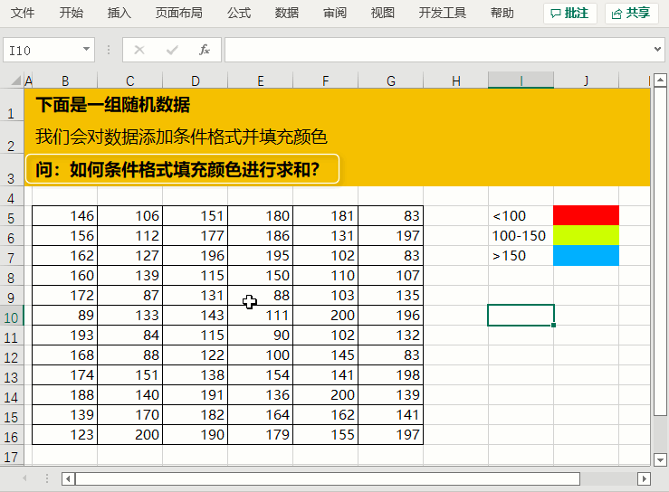This screenshot has height=492, width=669.
Task: Switch to the 开始 tab
Action: pyautogui.click(x=72, y=14)
